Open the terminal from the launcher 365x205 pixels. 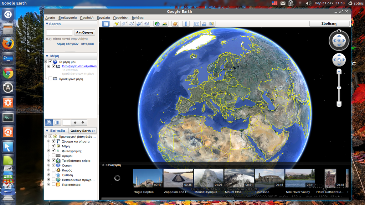point(8,58)
